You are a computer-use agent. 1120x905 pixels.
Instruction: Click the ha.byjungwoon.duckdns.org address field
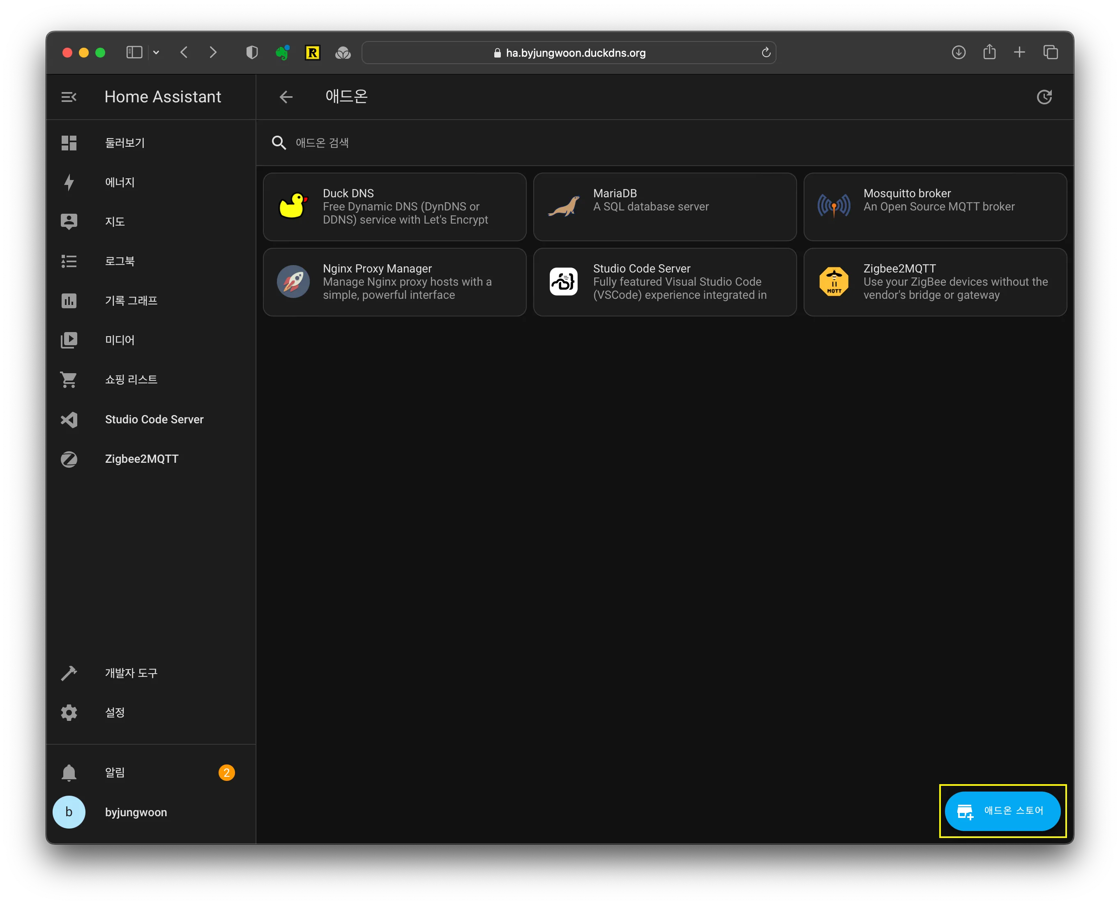(x=569, y=53)
